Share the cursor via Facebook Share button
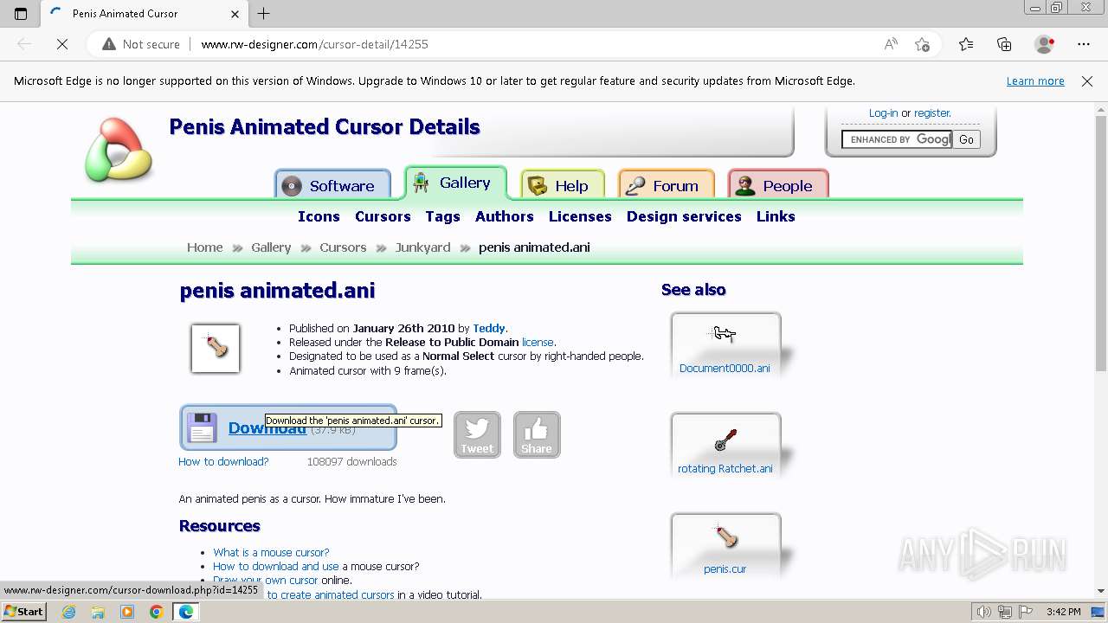 point(537,434)
